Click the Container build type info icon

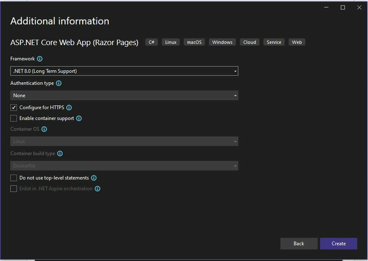pyautogui.click(x=60, y=153)
